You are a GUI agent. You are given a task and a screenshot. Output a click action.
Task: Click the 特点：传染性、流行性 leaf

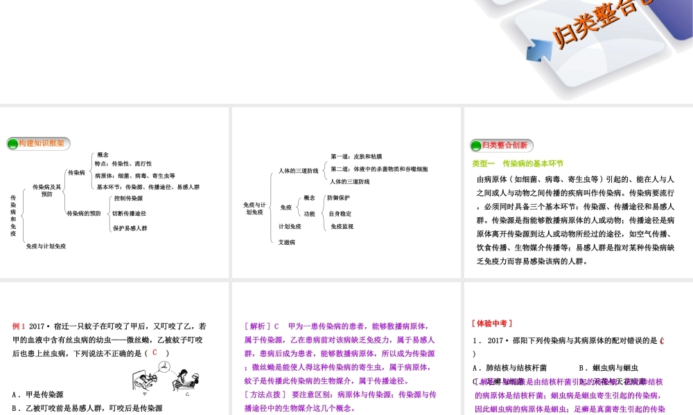click(123, 164)
